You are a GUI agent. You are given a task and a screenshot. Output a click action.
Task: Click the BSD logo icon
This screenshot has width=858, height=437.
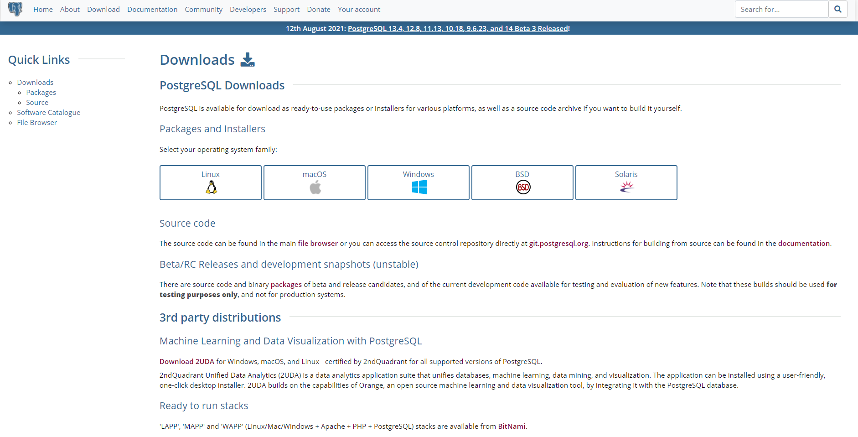click(x=523, y=187)
